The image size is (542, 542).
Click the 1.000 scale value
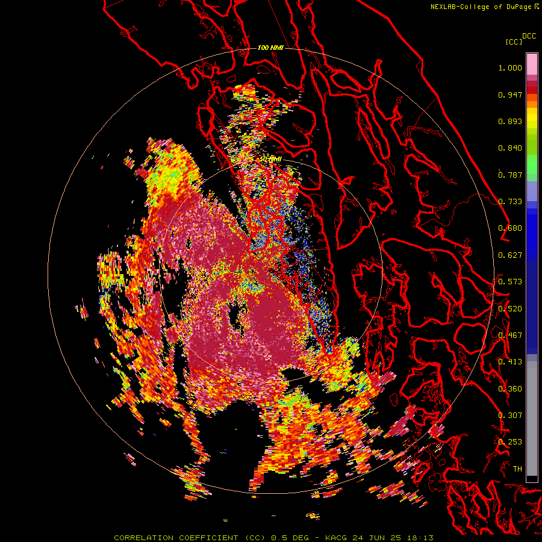510,67
